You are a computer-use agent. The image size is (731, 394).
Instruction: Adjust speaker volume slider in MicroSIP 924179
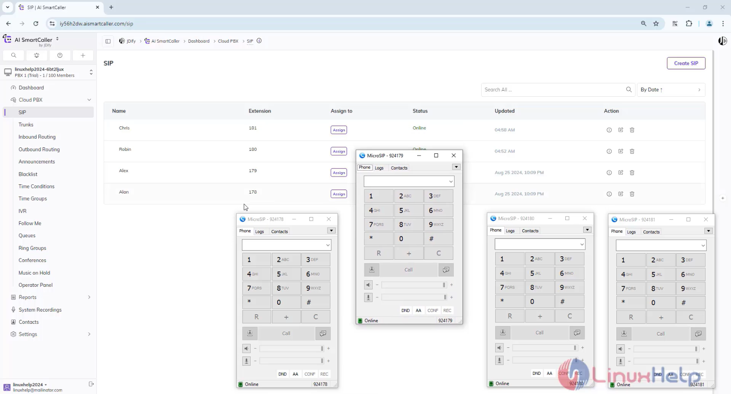pyautogui.click(x=414, y=285)
